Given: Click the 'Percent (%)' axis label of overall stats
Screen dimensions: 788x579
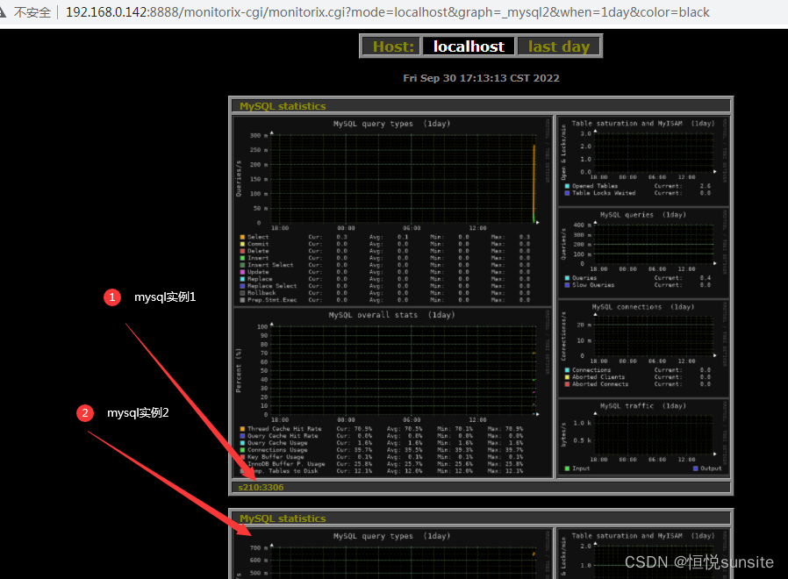Looking at the screenshot, I should click(x=239, y=370).
